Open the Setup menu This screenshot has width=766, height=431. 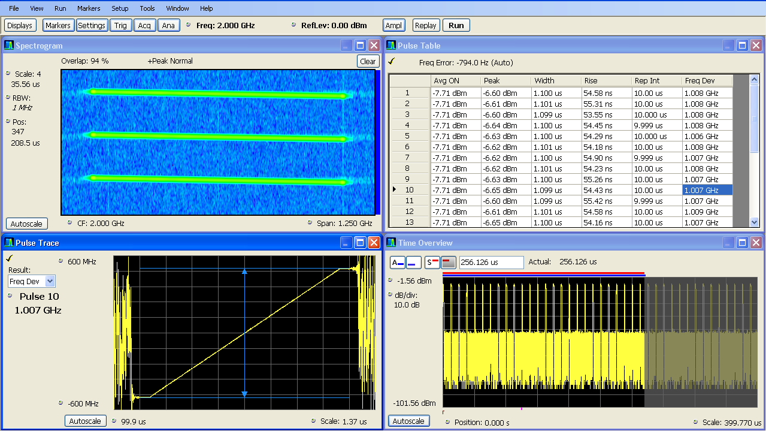coord(120,8)
